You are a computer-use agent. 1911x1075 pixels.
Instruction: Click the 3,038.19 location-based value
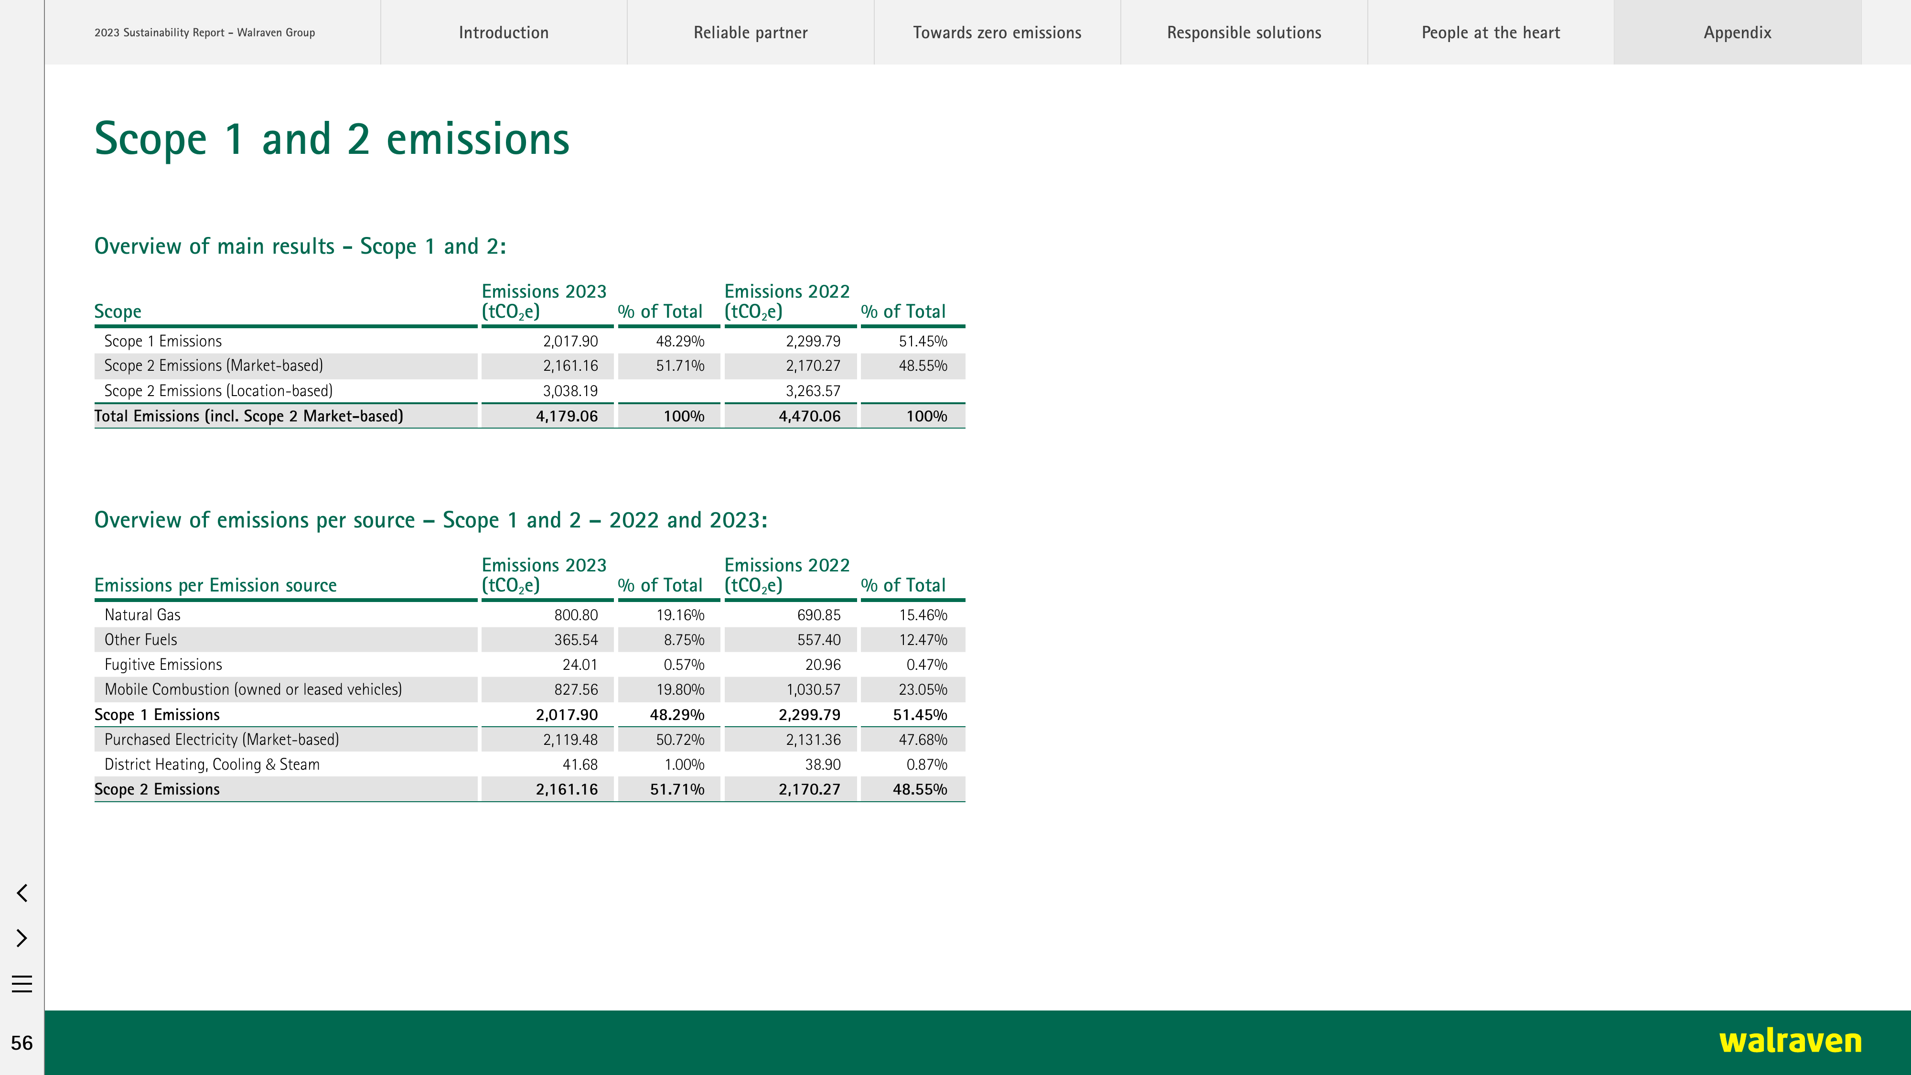pyautogui.click(x=570, y=391)
